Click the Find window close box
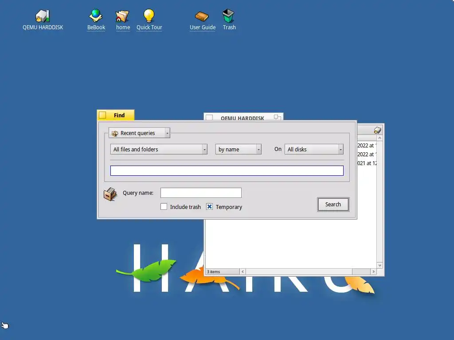This screenshot has height=340, width=454. point(102,116)
